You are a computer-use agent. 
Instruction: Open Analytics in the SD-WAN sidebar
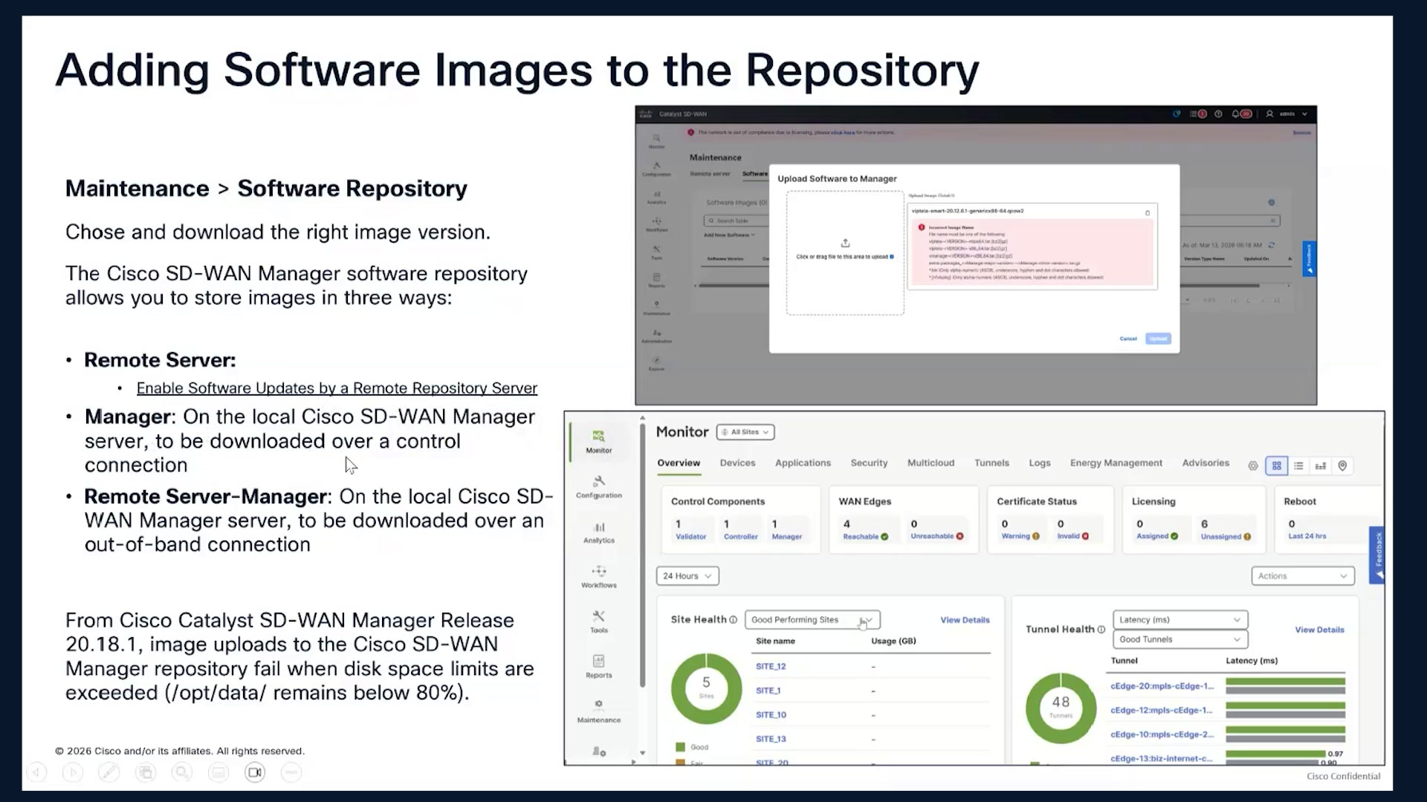point(598,532)
